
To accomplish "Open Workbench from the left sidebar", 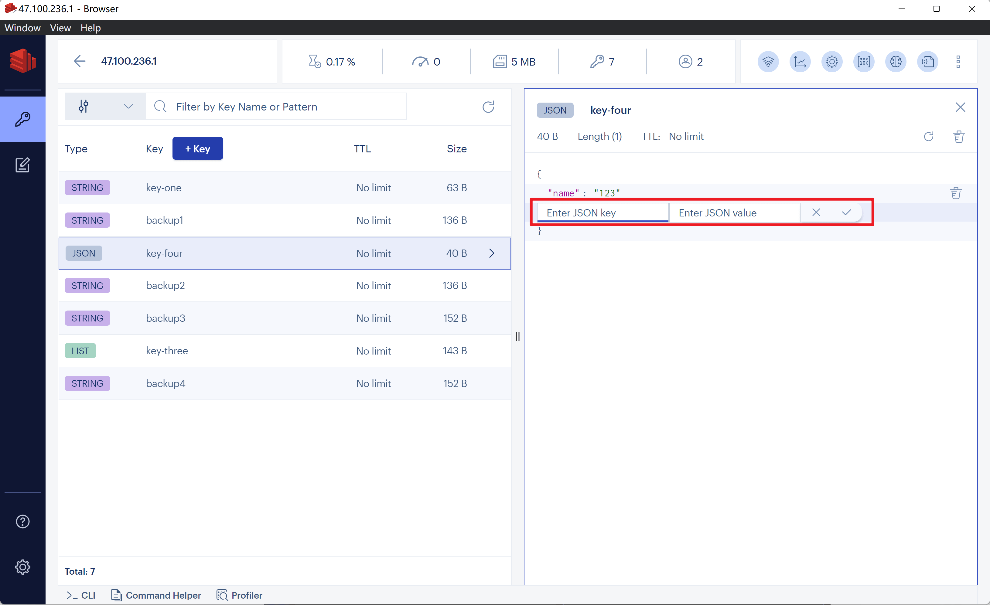I will click(x=22, y=165).
